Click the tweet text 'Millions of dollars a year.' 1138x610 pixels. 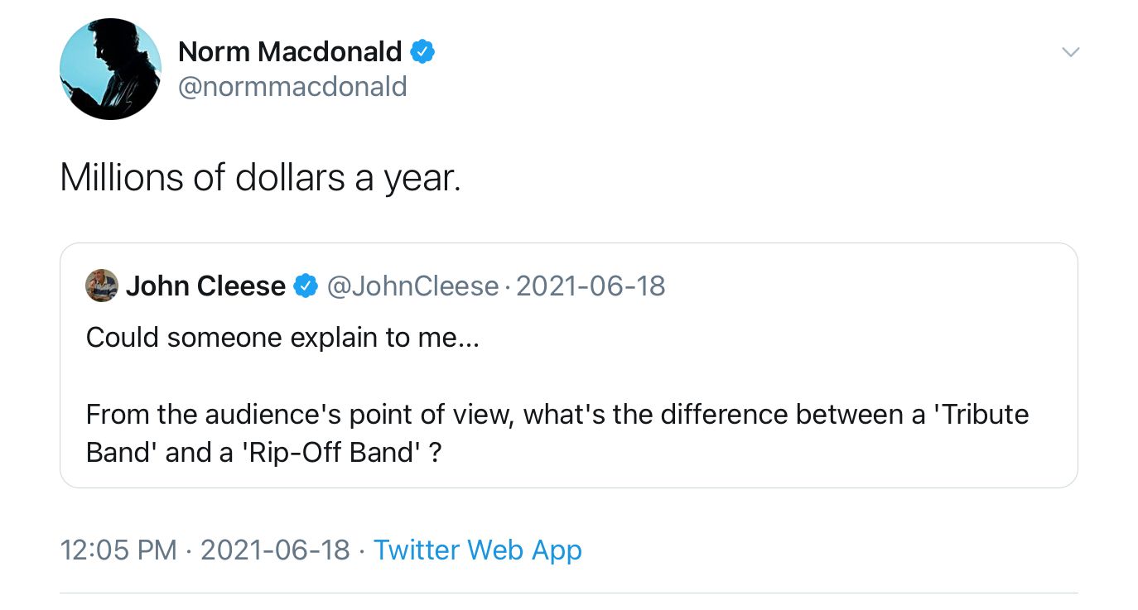click(x=260, y=177)
